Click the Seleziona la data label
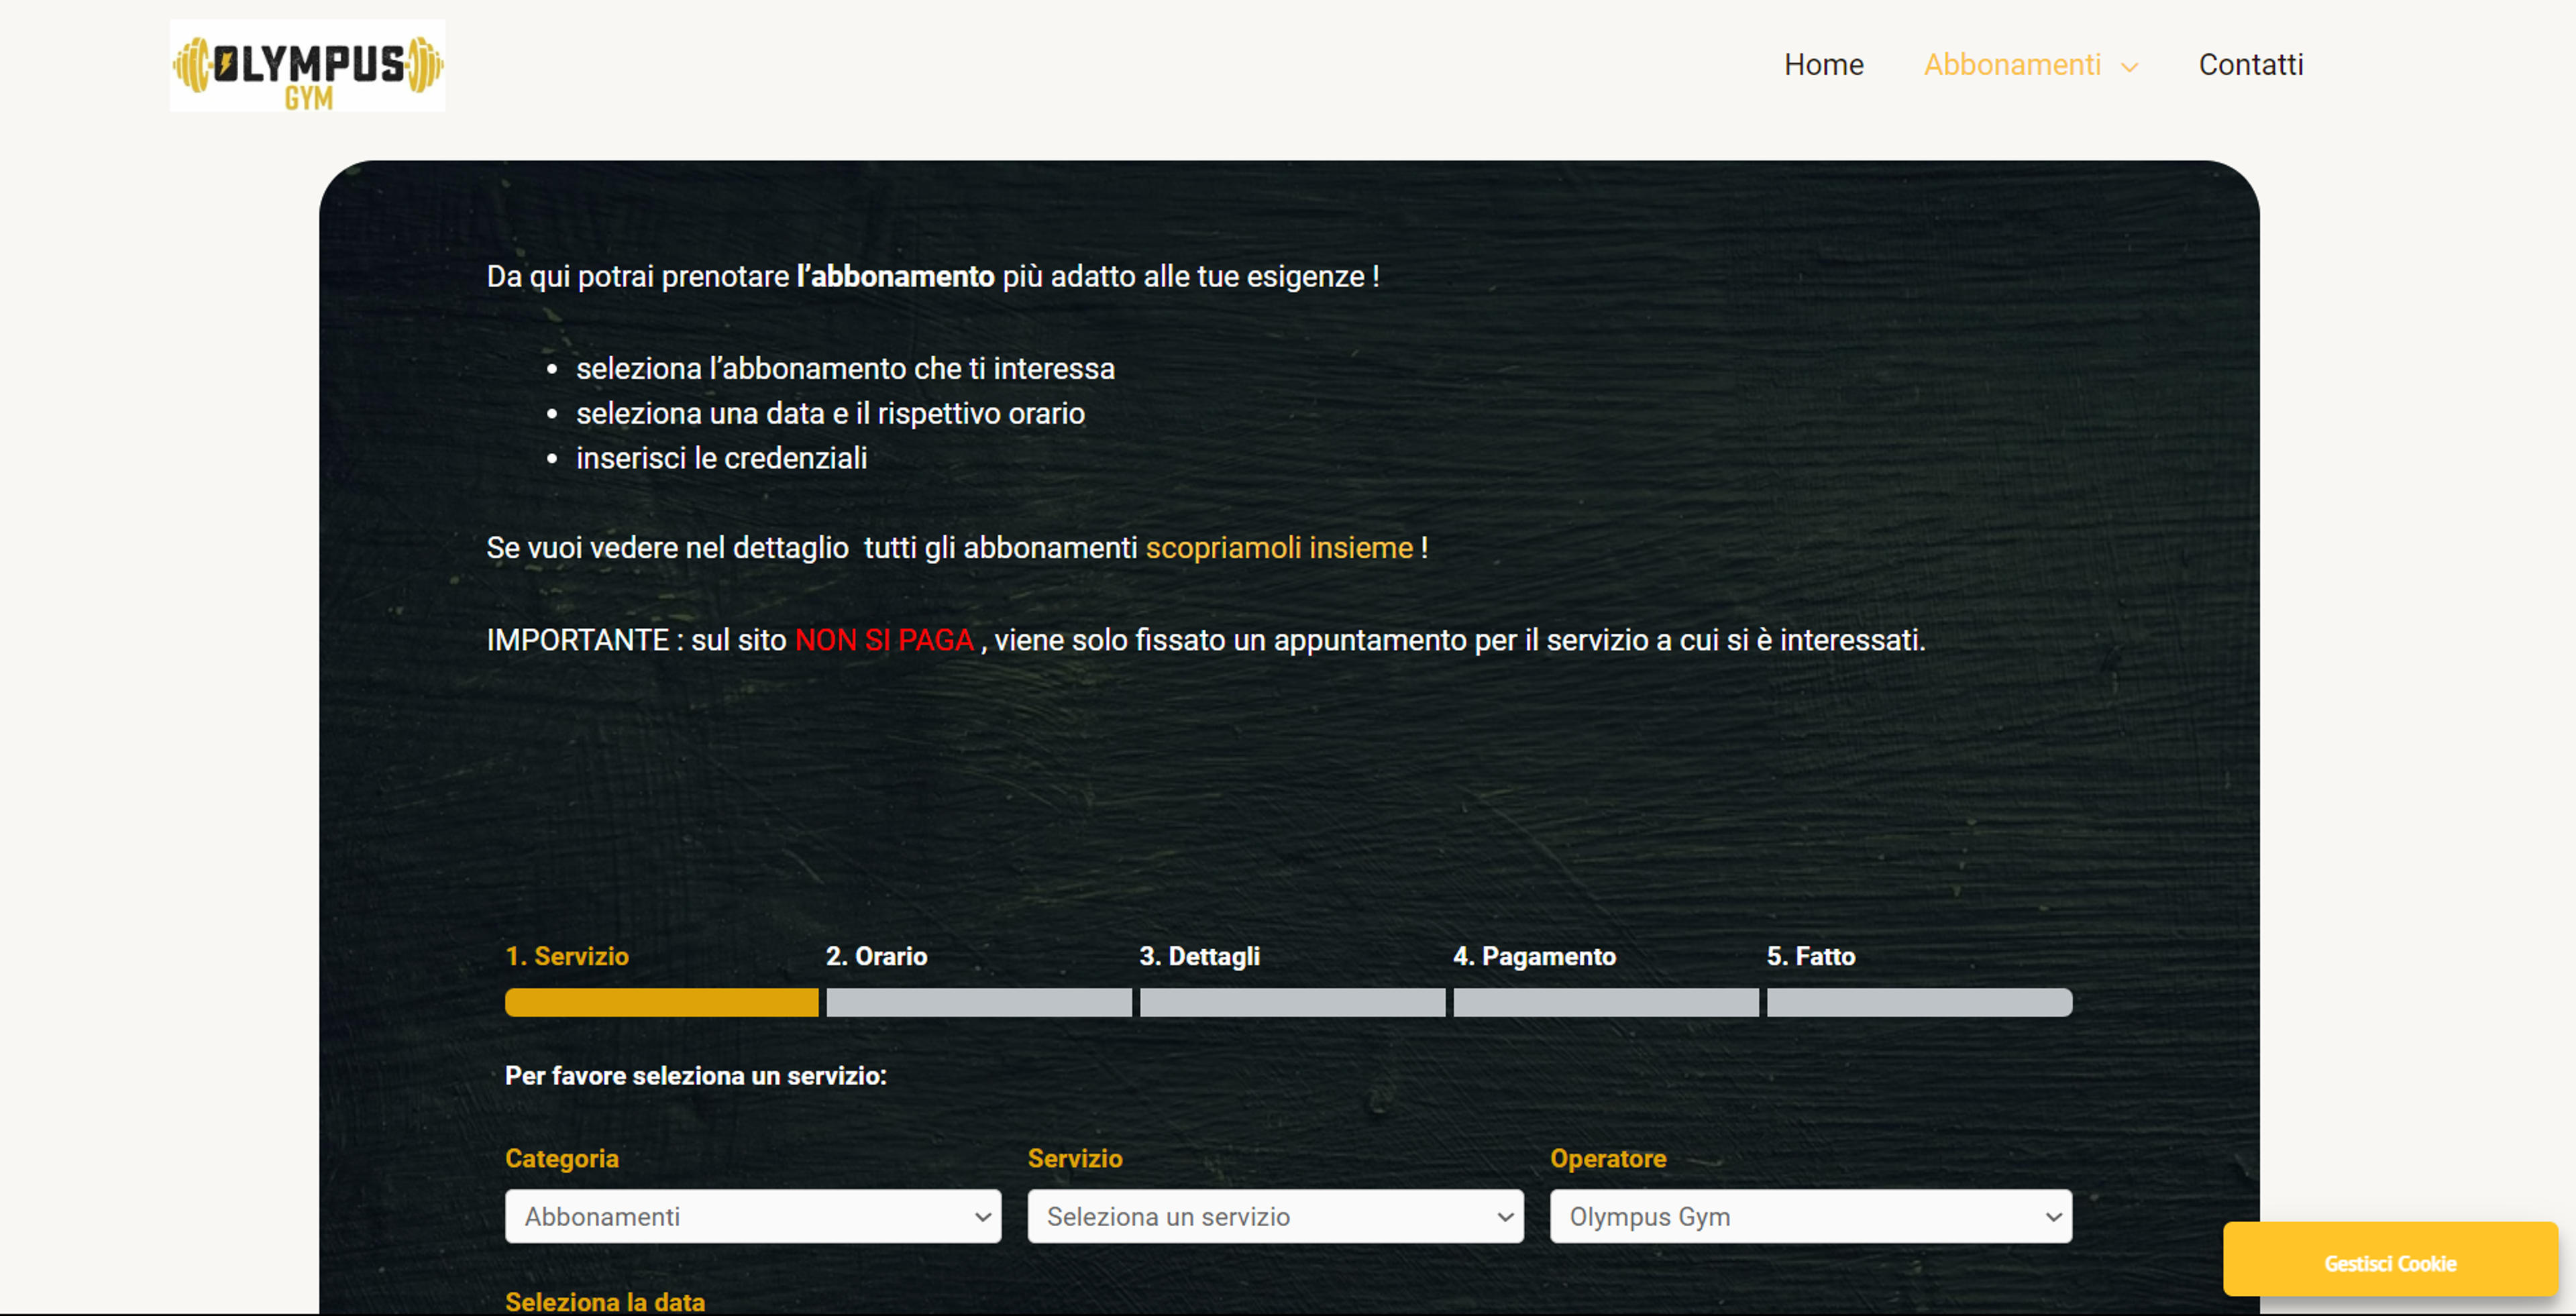Image resolution: width=2576 pixels, height=1316 pixels. coord(605,1301)
